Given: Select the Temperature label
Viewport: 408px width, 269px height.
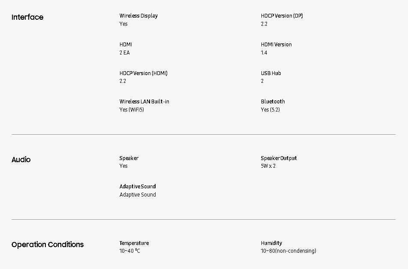Looking at the screenshot, I should 134,243.
